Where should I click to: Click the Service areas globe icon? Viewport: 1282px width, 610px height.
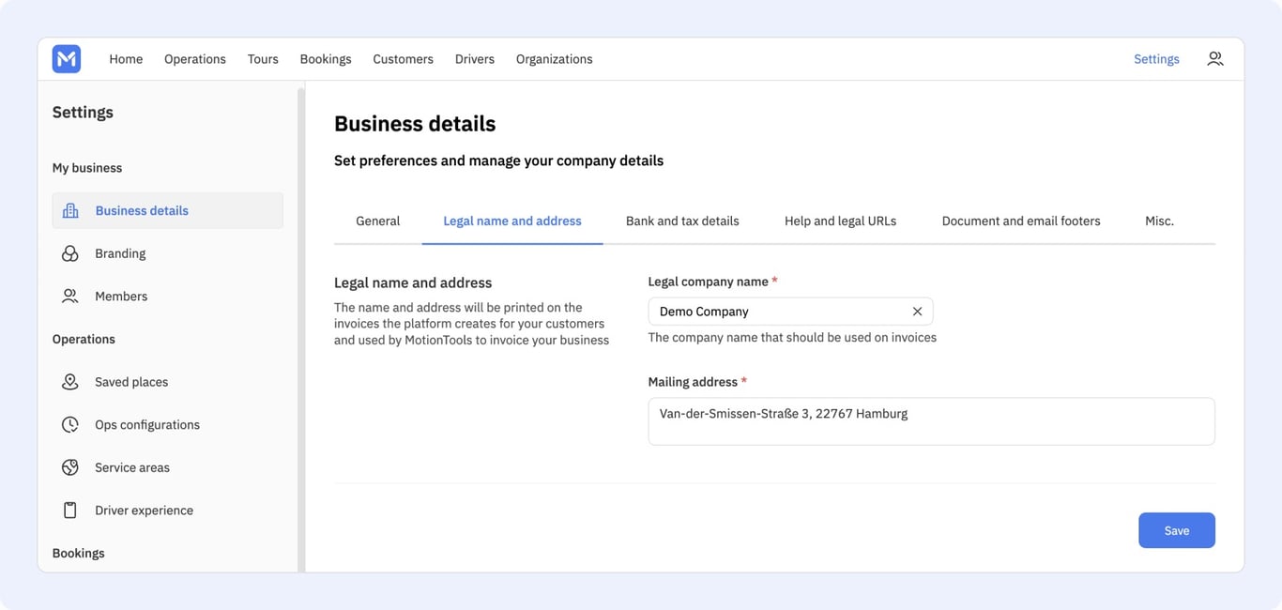pos(70,467)
